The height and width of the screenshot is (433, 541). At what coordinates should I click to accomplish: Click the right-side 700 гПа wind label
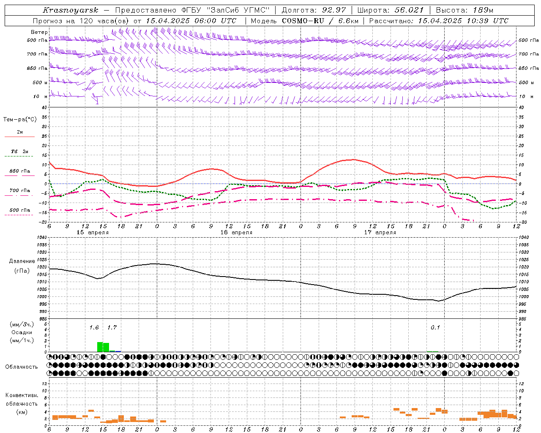529,54
